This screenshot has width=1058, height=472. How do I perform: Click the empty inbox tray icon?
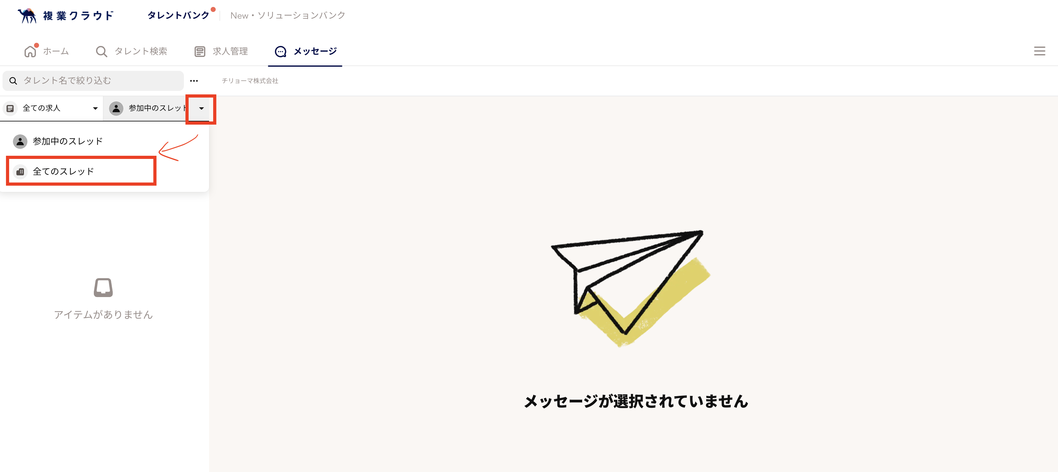[103, 287]
